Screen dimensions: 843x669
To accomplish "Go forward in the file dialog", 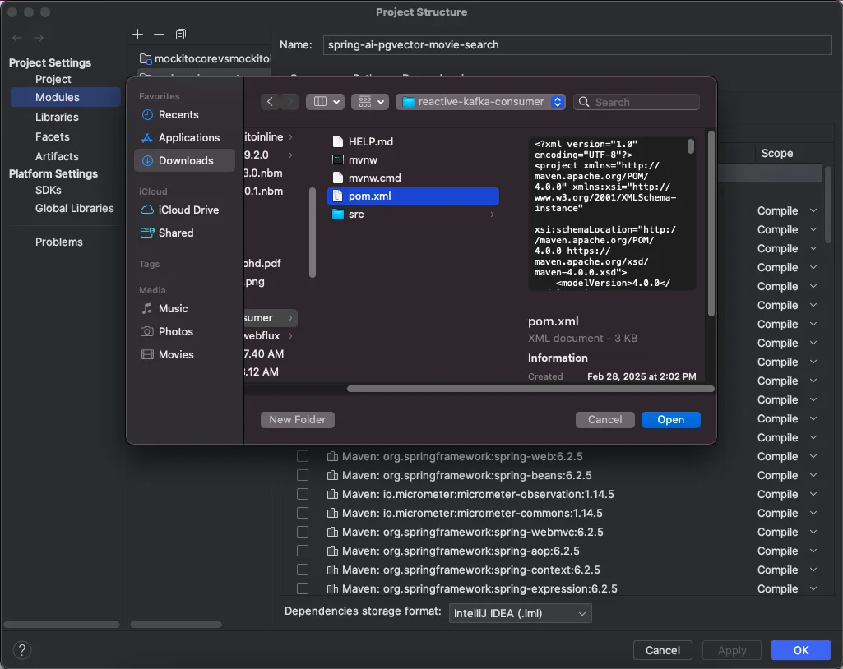I will click(x=289, y=102).
